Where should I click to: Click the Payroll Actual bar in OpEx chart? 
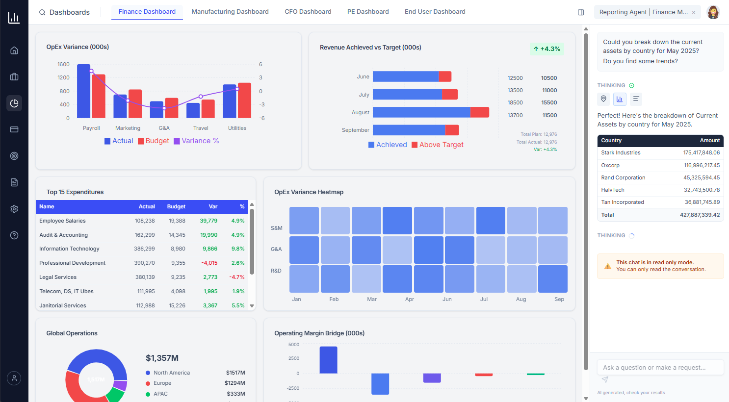coord(84,91)
